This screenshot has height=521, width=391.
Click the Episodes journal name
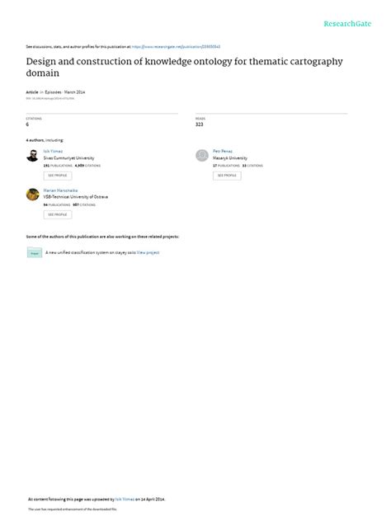click(53, 92)
